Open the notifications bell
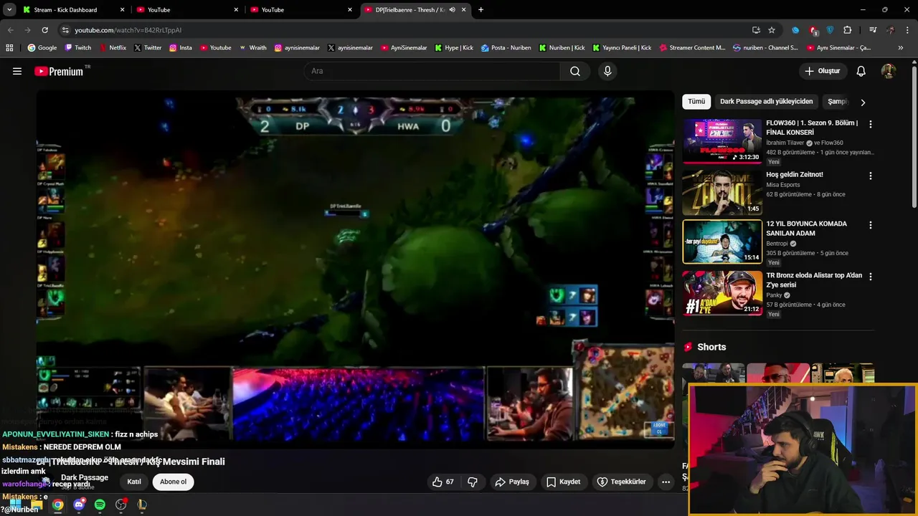The width and height of the screenshot is (918, 516). 861,71
